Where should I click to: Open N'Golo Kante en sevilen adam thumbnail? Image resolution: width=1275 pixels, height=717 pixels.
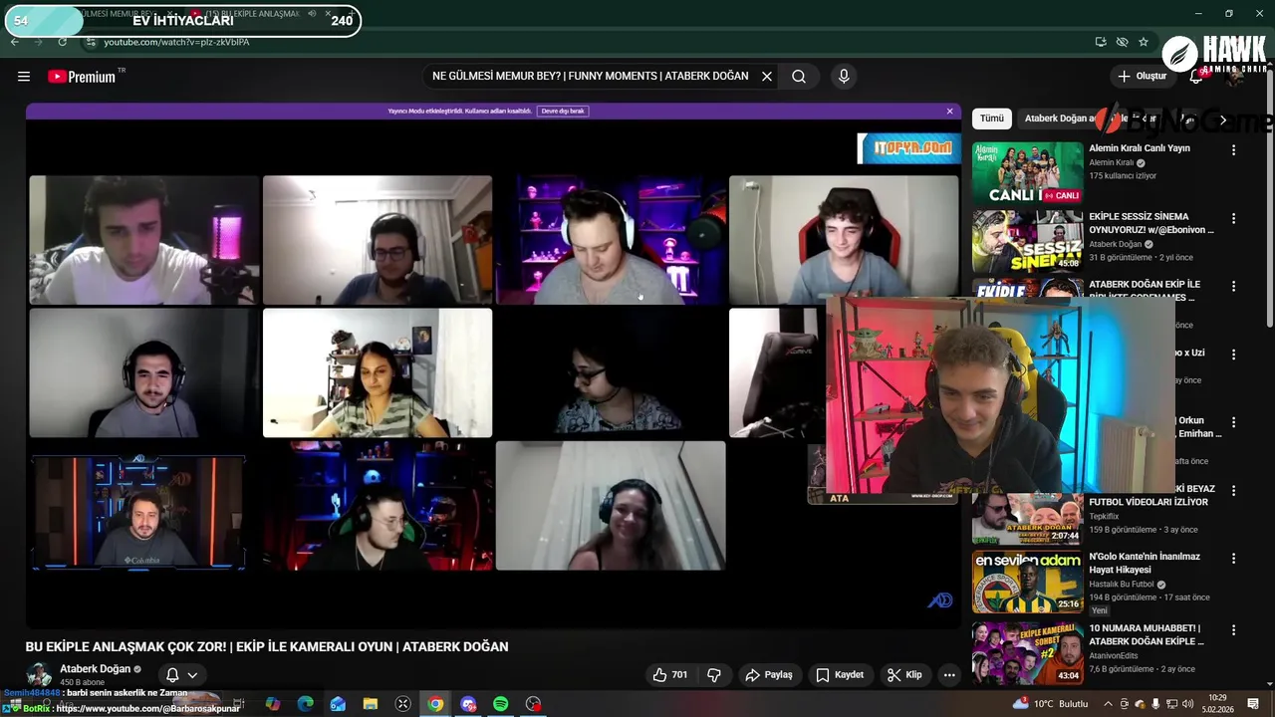tap(1027, 582)
